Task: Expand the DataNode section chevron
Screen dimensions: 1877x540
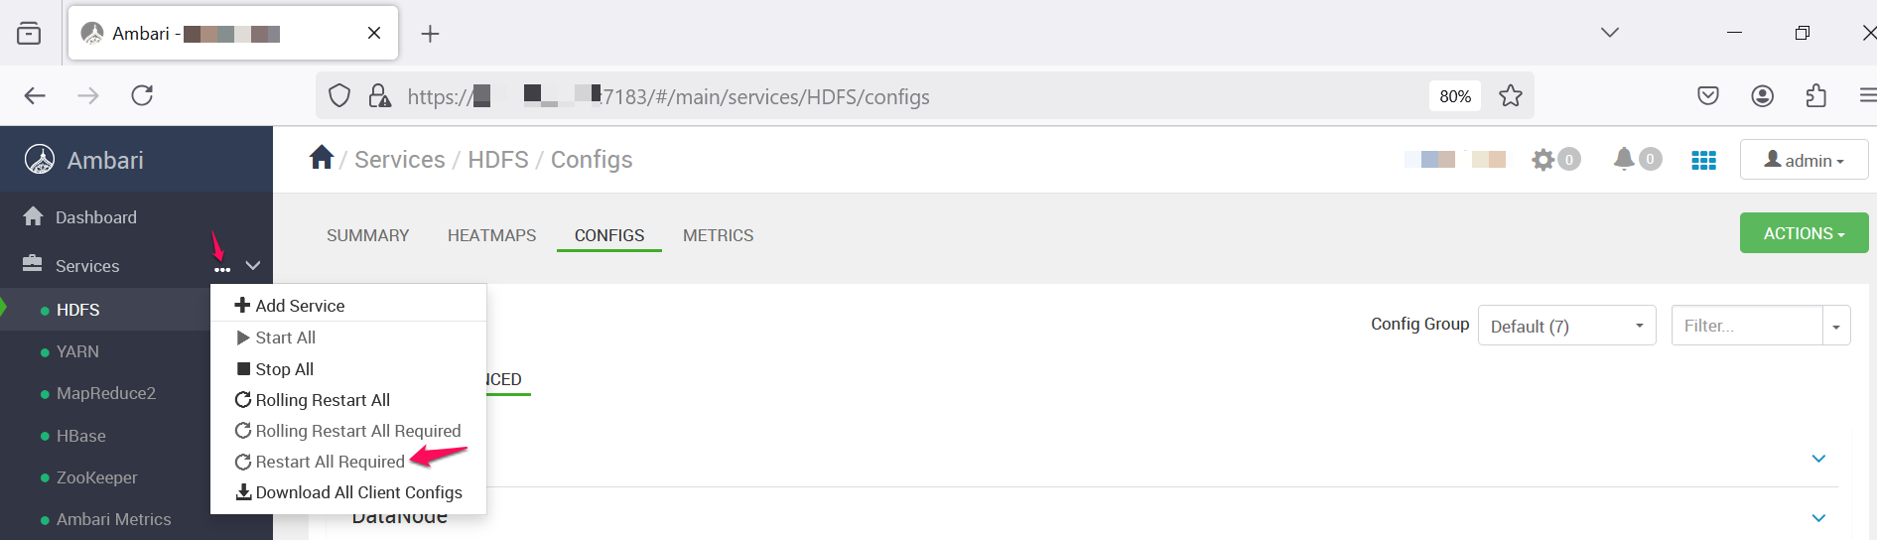Action: 1818,518
